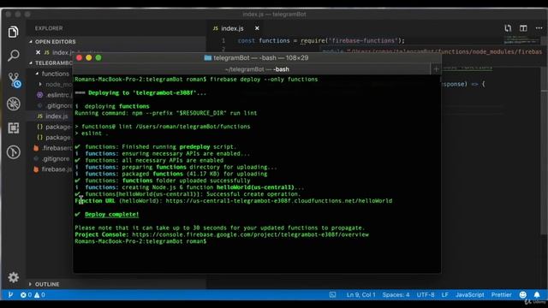Close index.js in Open Editors list
This screenshot has width=548, height=308.
[38, 52]
